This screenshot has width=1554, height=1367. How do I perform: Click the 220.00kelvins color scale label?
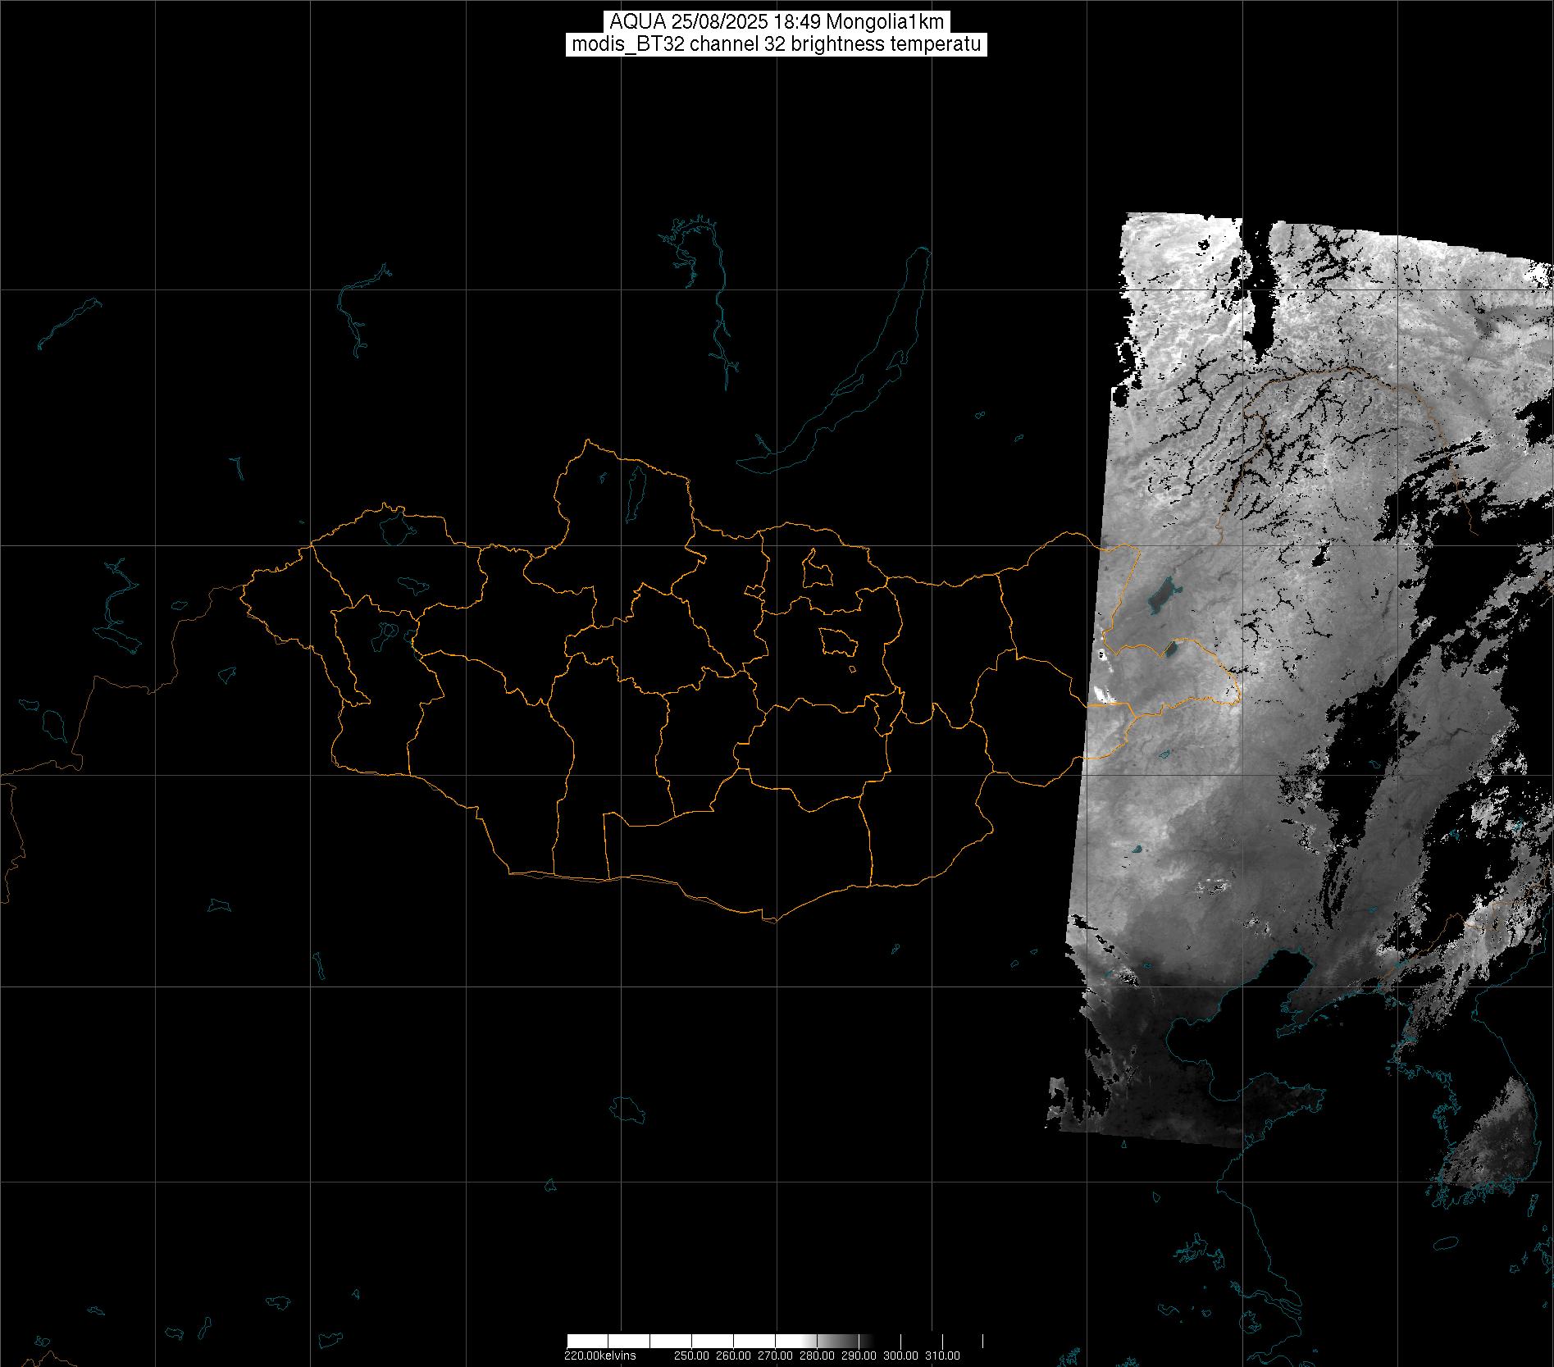click(x=599, y=1356)
